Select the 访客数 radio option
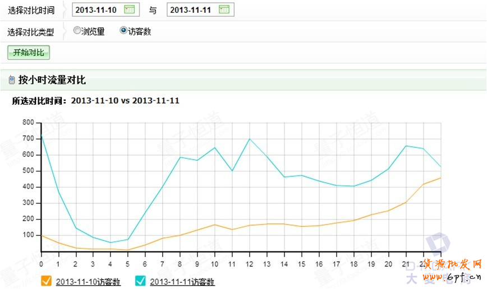The image size is (487, 289). (x=123, y=31)
